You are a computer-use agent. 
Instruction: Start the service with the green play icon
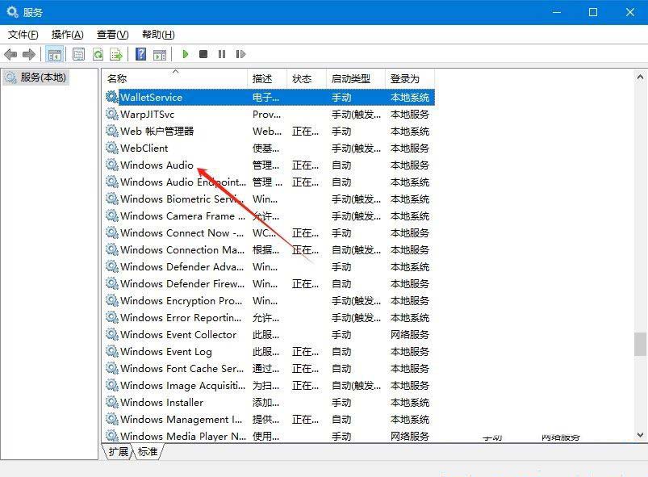[x=186, y=54]
